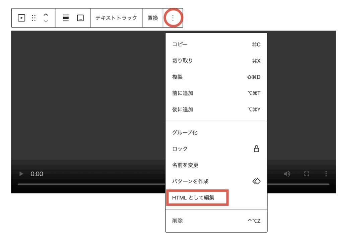The height and width of the screenshot is (239, 343).
Task: Choose 前に追加 menu entry
Action: tap(183, 93)
